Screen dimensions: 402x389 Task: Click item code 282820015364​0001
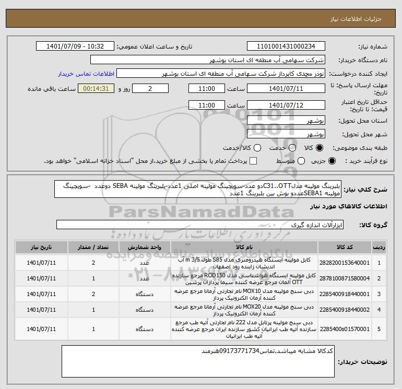coord(345,263)
